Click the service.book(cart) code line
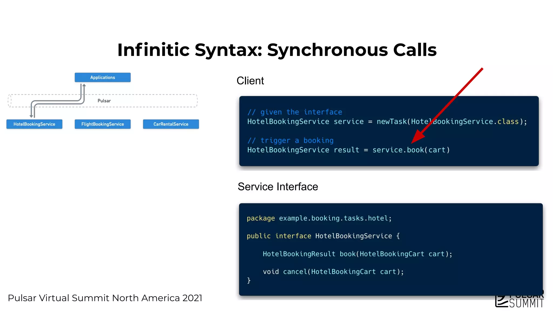The width and height of the screenshot is (553, 311). (x=348, y=150)
